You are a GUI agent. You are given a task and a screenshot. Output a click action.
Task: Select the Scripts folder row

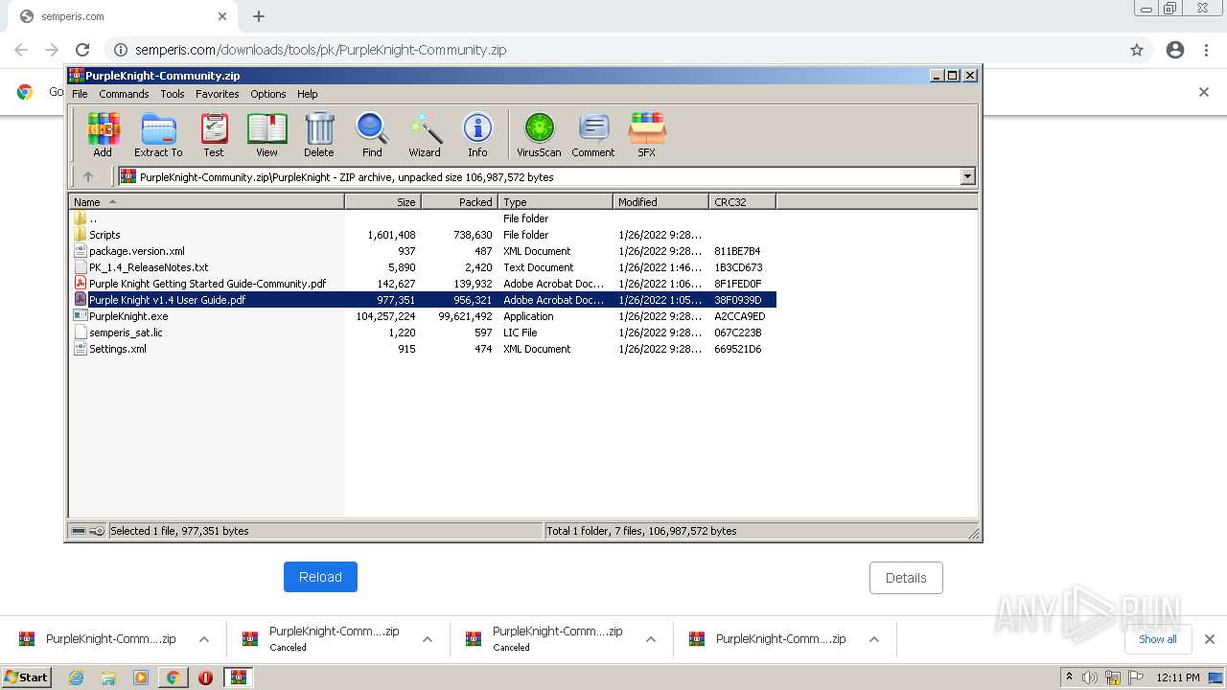pyautogui.click(x=423, y=235)
